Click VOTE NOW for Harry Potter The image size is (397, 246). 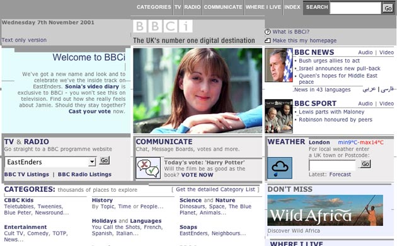pos(197,175)
